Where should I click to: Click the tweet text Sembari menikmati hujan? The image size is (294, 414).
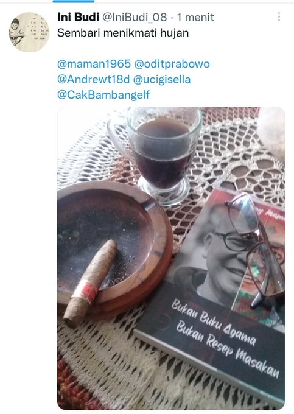[123, 33]
